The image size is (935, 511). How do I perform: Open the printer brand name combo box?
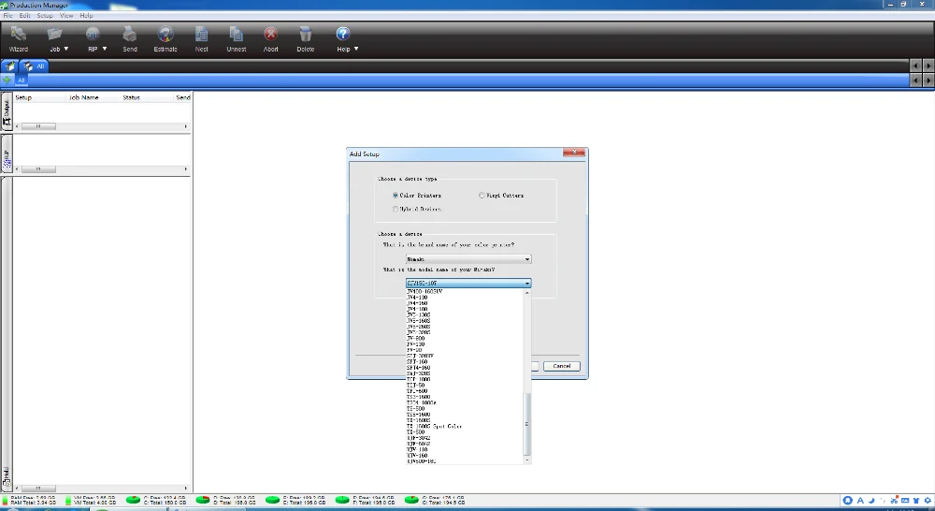coord(468,259)
